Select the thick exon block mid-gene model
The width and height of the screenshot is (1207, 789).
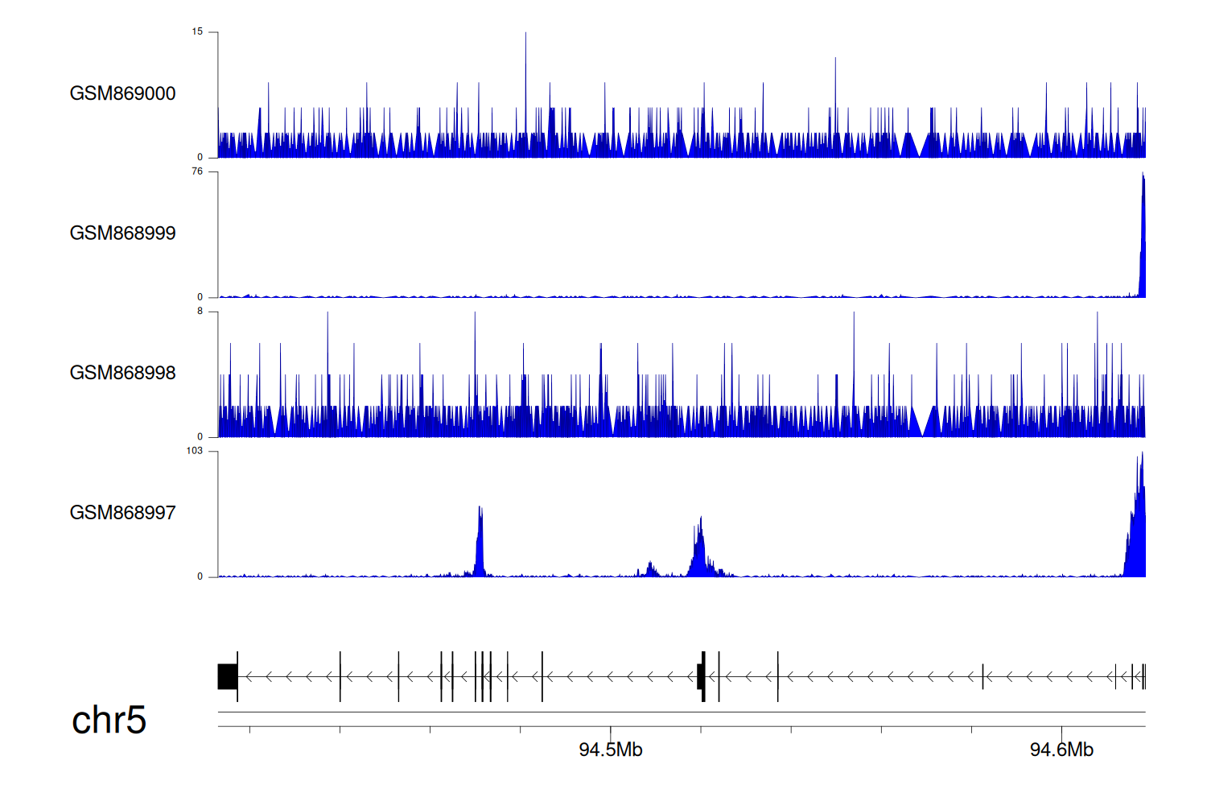pyautogui.click(x=701, y=676)
